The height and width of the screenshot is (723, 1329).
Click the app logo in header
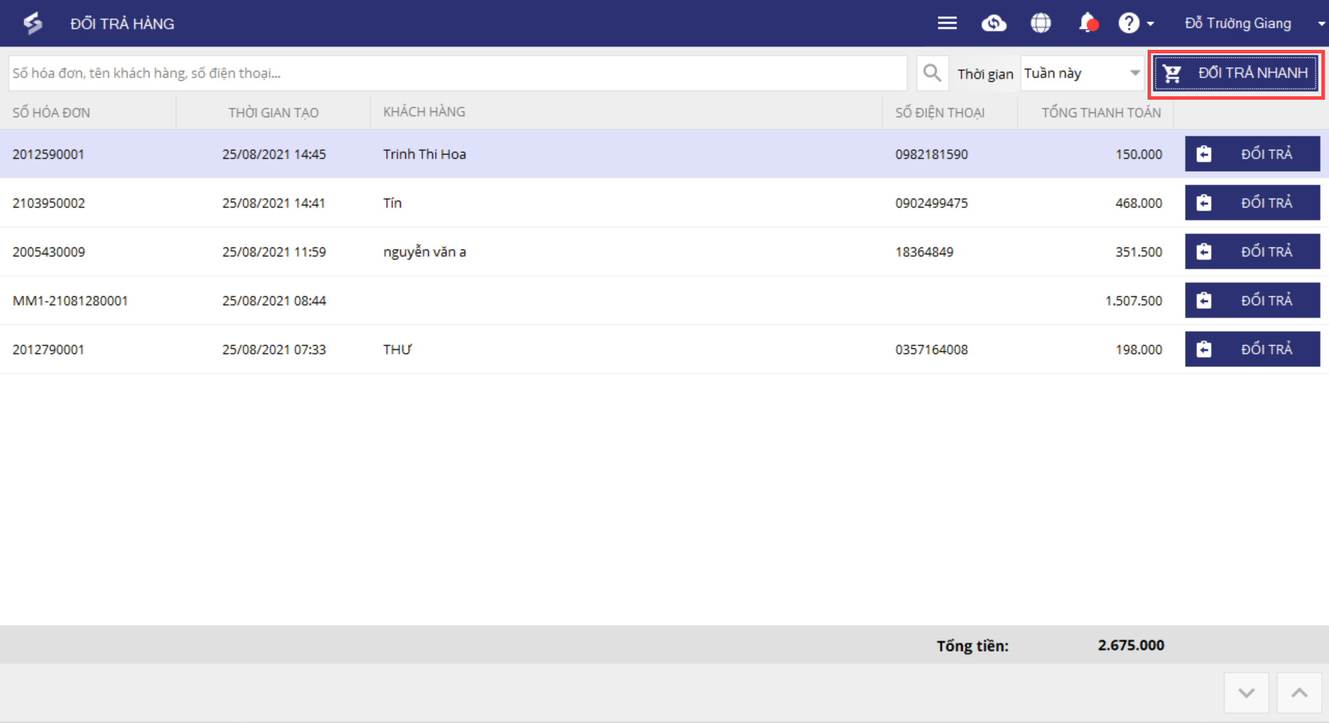pos(33,24)
